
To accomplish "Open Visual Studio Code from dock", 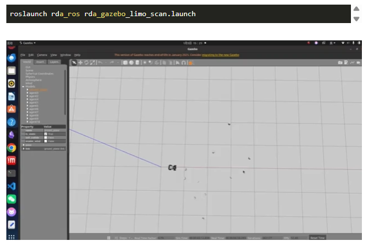I will point(11,186).
